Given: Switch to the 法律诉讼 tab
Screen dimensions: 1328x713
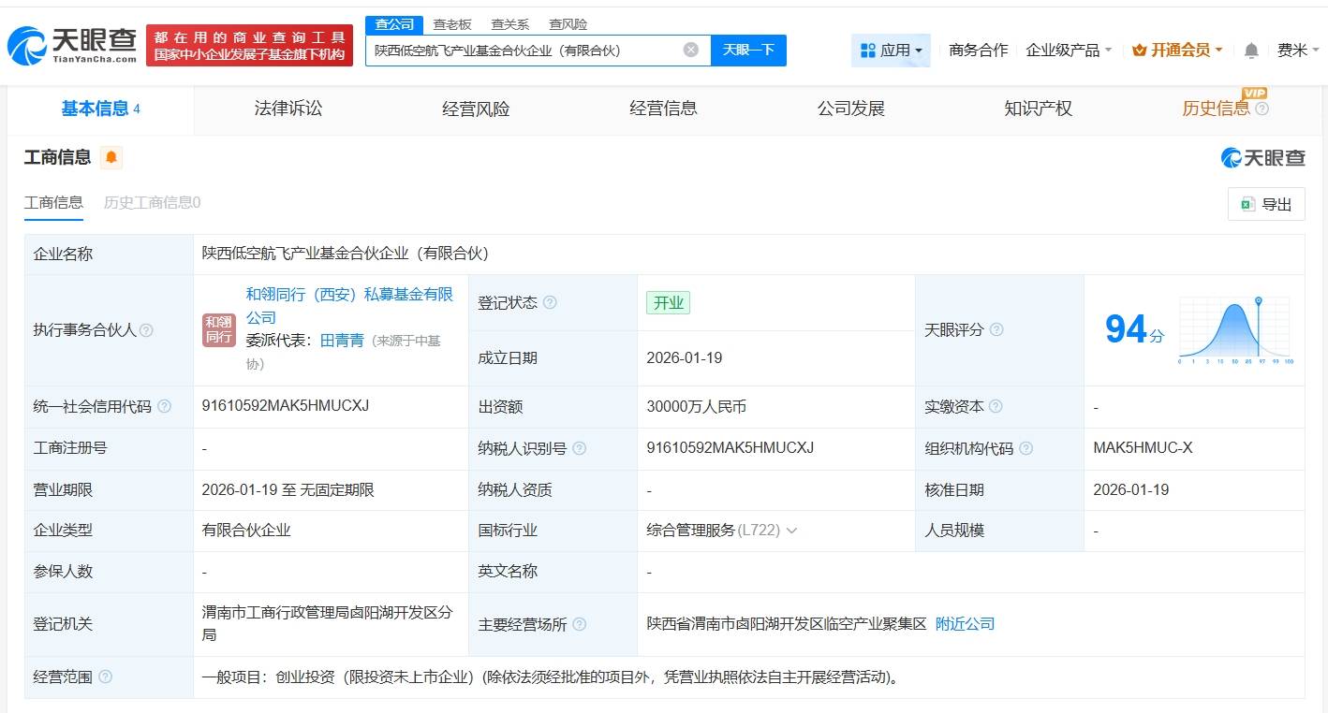Looking at the screenshot, I should (x=288, y=109).
